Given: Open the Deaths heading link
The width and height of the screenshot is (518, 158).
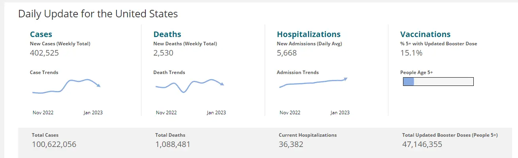Looking at the screenshot, I should coord(167,34).
